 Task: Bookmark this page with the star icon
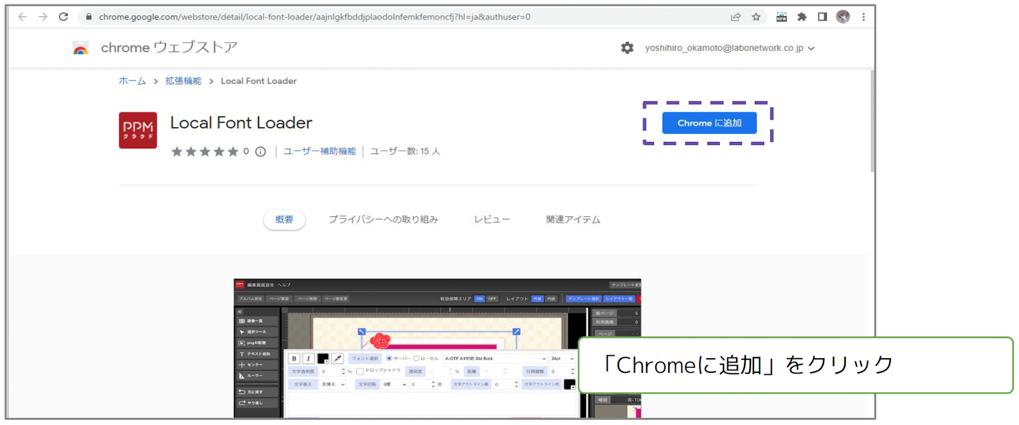pos(756,17)
